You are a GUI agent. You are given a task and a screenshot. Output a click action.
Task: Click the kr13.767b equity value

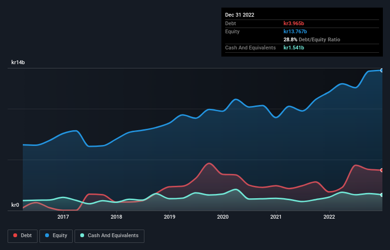point(295,31)
